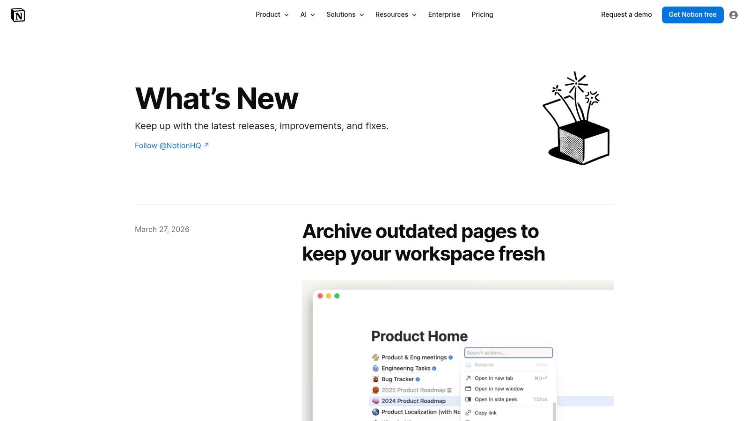Click the Copy link chain icon
This screenshot has width=749, height=421.
[x=468, y=413]
